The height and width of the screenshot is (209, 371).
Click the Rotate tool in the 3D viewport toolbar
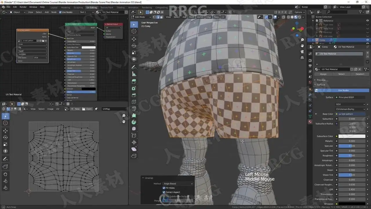coord(134,46)
